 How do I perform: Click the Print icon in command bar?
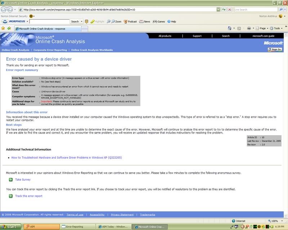[249, 28]
